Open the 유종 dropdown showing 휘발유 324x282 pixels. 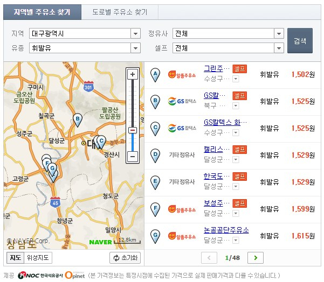point(85,48)
